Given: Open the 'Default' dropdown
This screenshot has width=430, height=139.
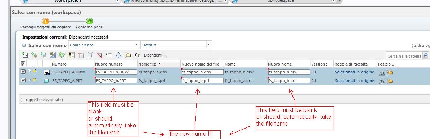Looking at the screenshot, I should pos(176,45).
